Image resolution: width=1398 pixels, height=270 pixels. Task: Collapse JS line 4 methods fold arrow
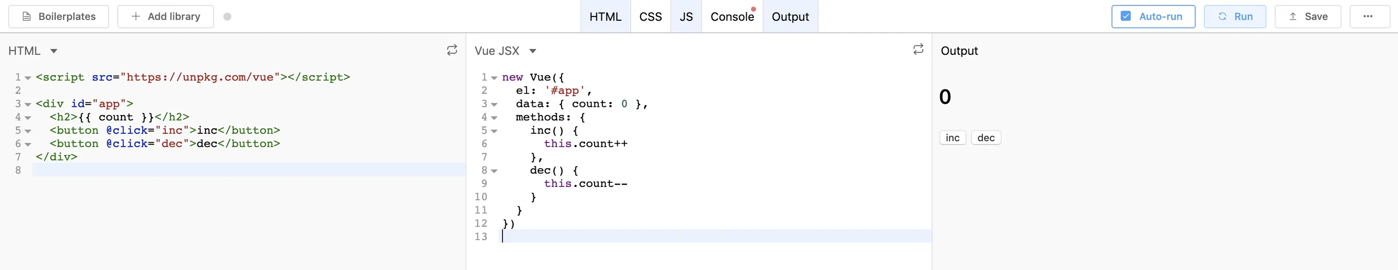494,118
